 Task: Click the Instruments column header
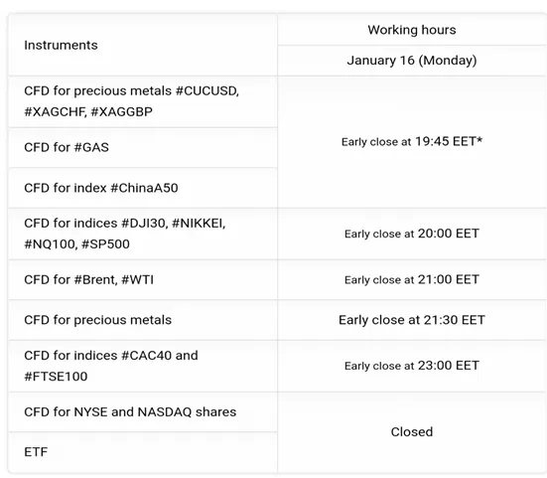click(x=143, y=45)
